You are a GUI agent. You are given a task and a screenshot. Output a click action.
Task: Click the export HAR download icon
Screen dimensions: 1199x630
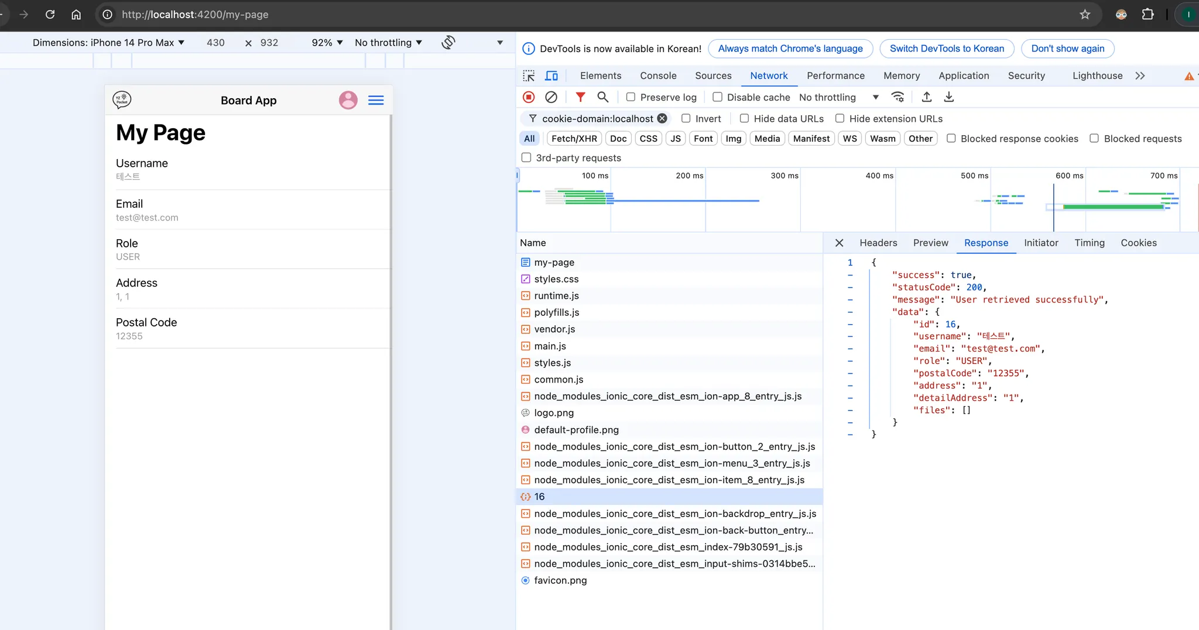coord(949,97)
